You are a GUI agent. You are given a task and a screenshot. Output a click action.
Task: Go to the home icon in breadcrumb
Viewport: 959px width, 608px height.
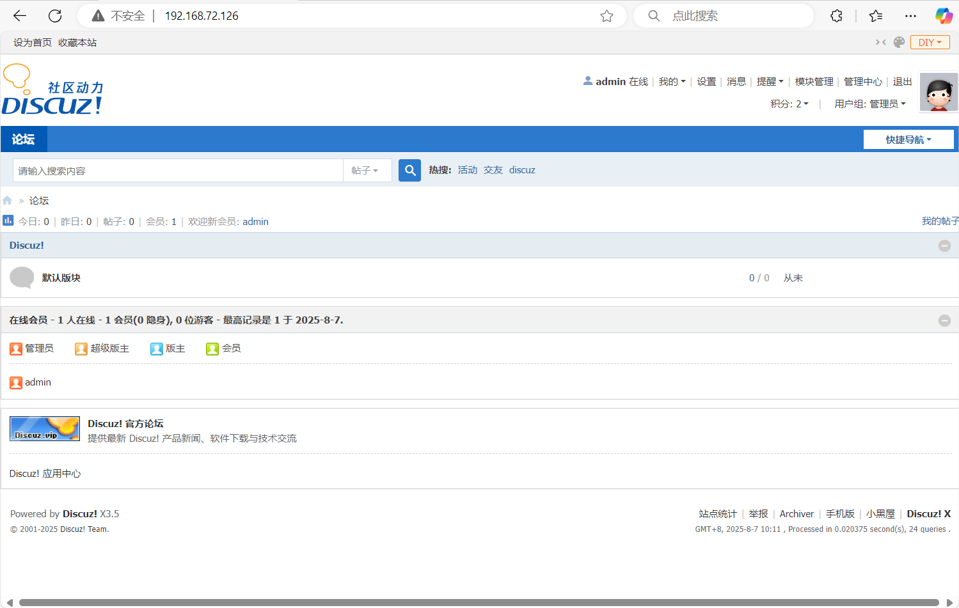point(8,200)
